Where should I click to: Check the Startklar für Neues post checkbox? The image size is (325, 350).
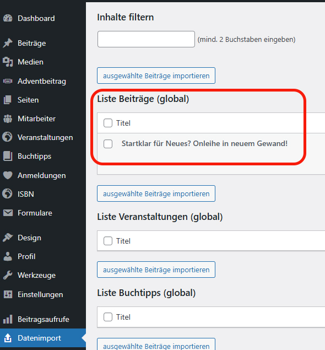(x=108, y=144)
